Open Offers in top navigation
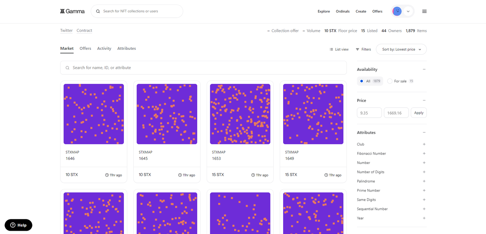This screenshot has width=486, height=234. [377, 11]
